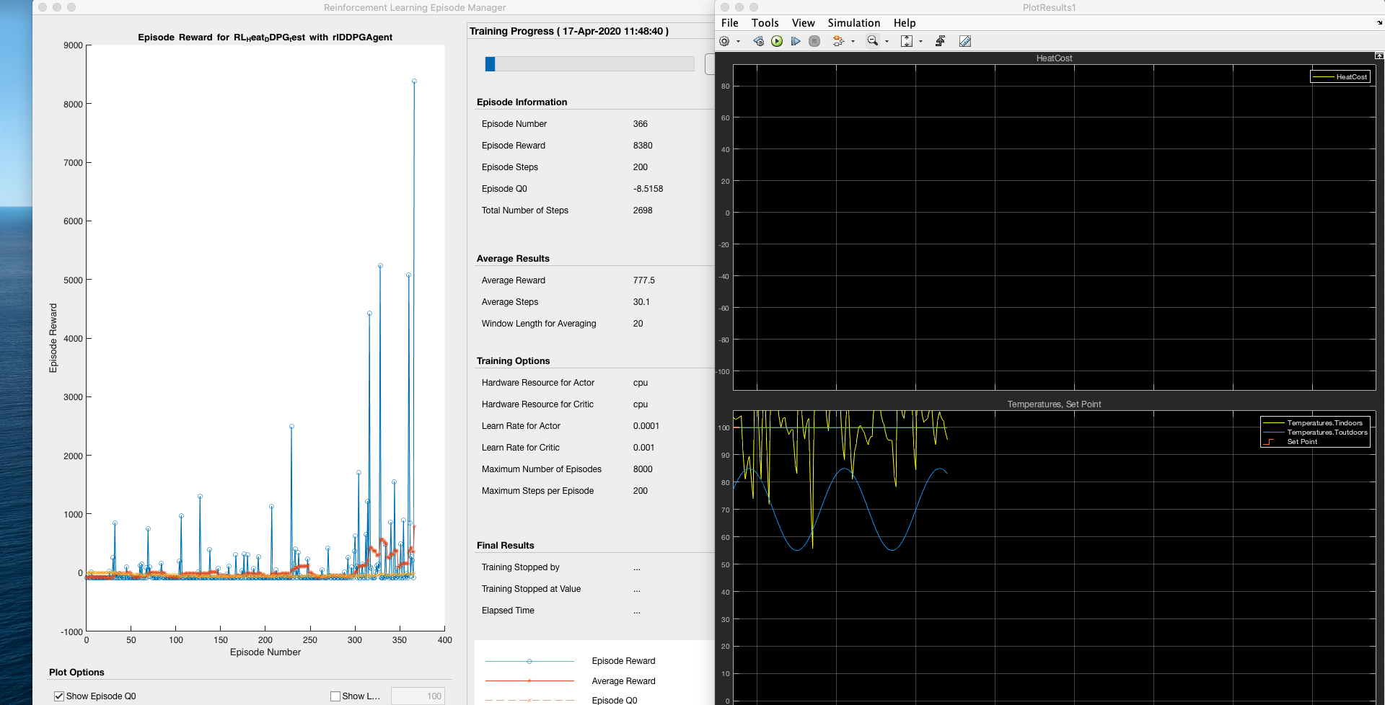
Task: Open the zoom tool dropdown arrow
Action: tap(887, 42)
